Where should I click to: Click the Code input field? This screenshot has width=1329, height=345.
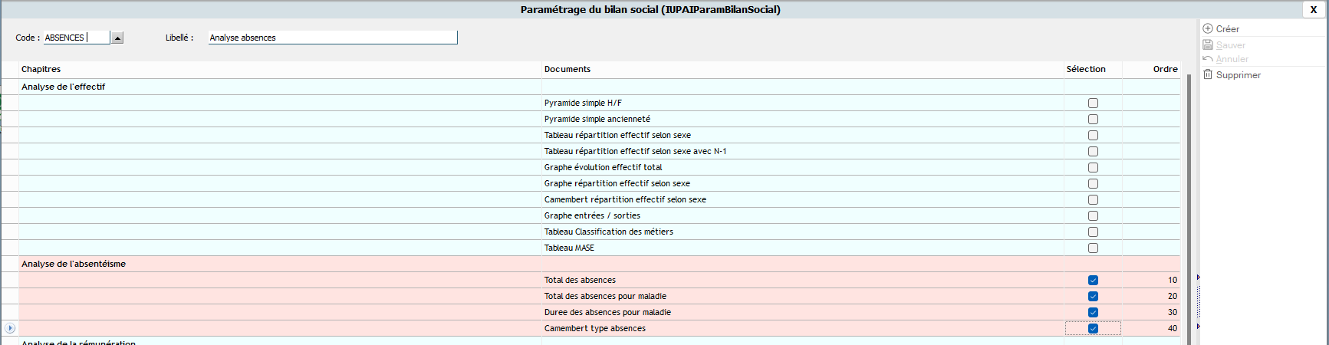point(77,38)
